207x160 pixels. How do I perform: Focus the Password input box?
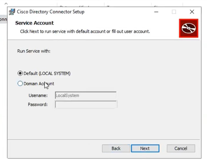pos(86,104)
